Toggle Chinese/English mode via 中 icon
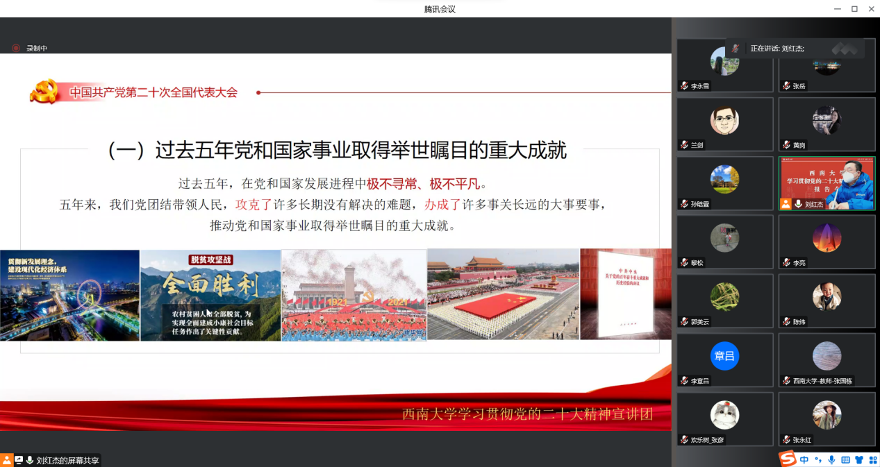This screenshot has width=880, height=467. [804, 459]
